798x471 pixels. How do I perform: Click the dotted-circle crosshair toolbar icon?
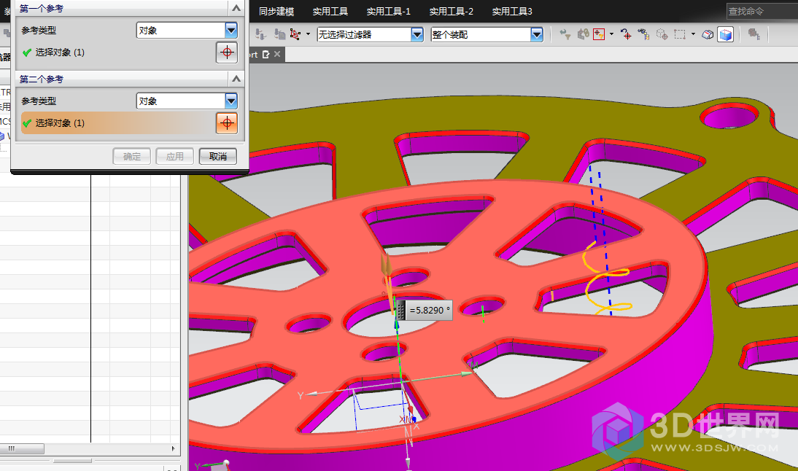[662, 34]
